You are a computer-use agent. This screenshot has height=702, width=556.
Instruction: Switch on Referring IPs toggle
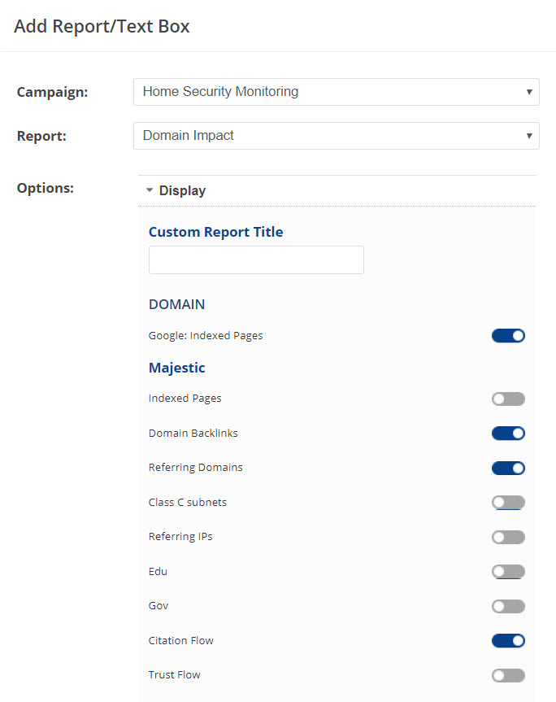pyautogui.click(x=508, y=537)
